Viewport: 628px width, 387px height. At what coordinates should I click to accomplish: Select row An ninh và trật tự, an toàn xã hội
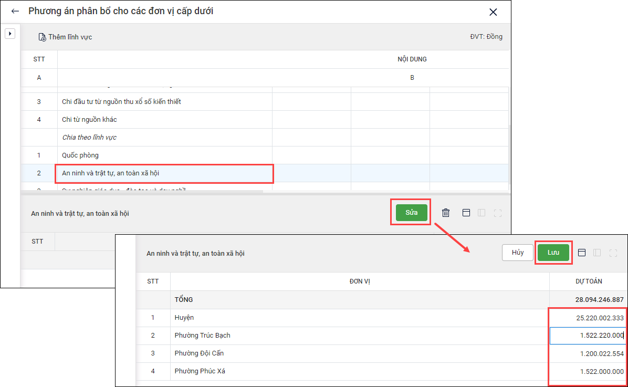click(x=164, y=173)
